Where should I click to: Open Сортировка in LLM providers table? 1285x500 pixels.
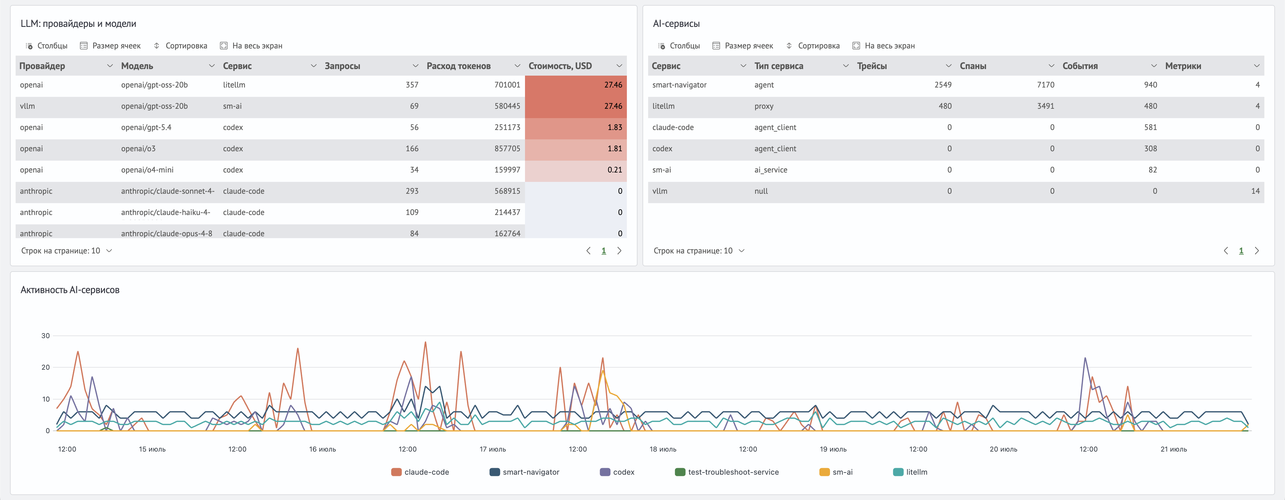pyautogui.click(x=180, y=46)
